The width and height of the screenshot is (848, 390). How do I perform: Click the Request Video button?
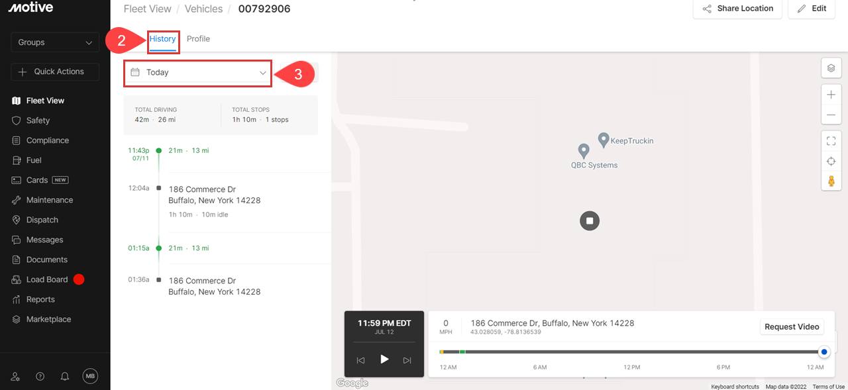pos(792,326)
